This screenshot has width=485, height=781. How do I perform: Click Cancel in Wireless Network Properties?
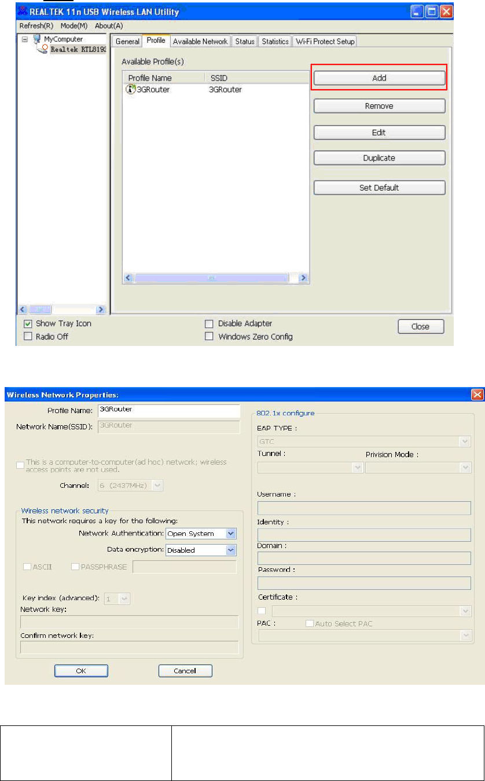click(x=185, y=670)
